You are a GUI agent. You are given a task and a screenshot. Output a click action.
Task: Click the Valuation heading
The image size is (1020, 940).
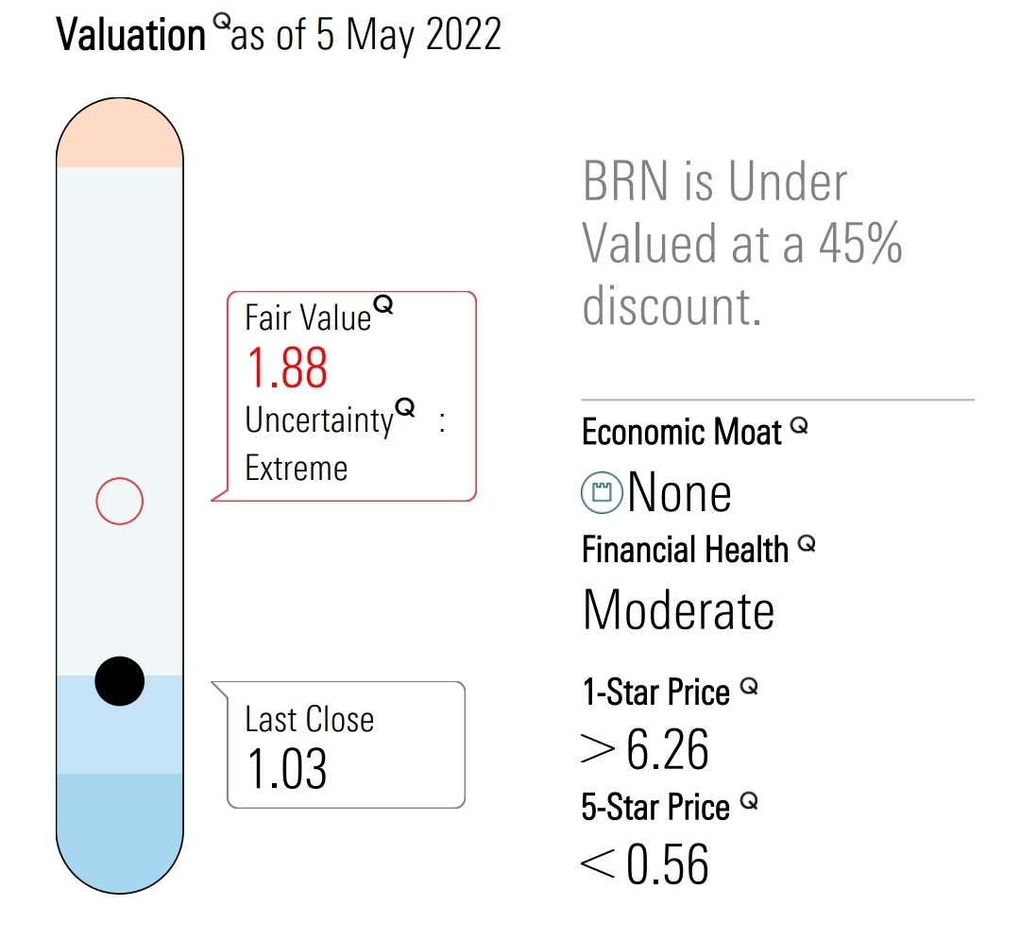131,36
